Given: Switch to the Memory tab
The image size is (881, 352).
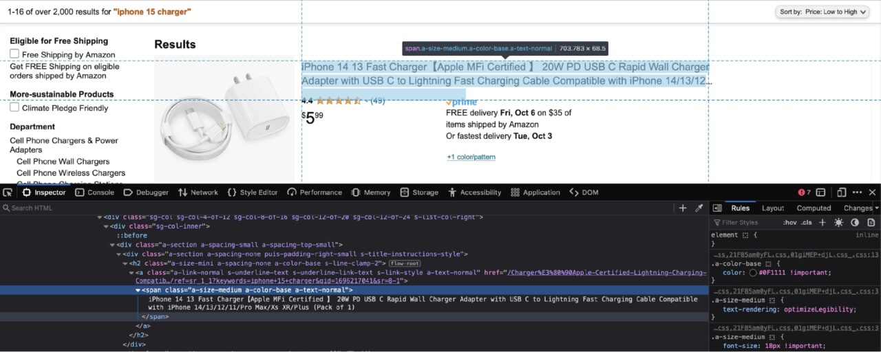Looking at the screenshot, I should (370, 192).
